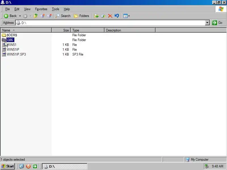Viewport: 227px width, 170px height.
Task: Open the Start menu
Action: click(8, 166)
